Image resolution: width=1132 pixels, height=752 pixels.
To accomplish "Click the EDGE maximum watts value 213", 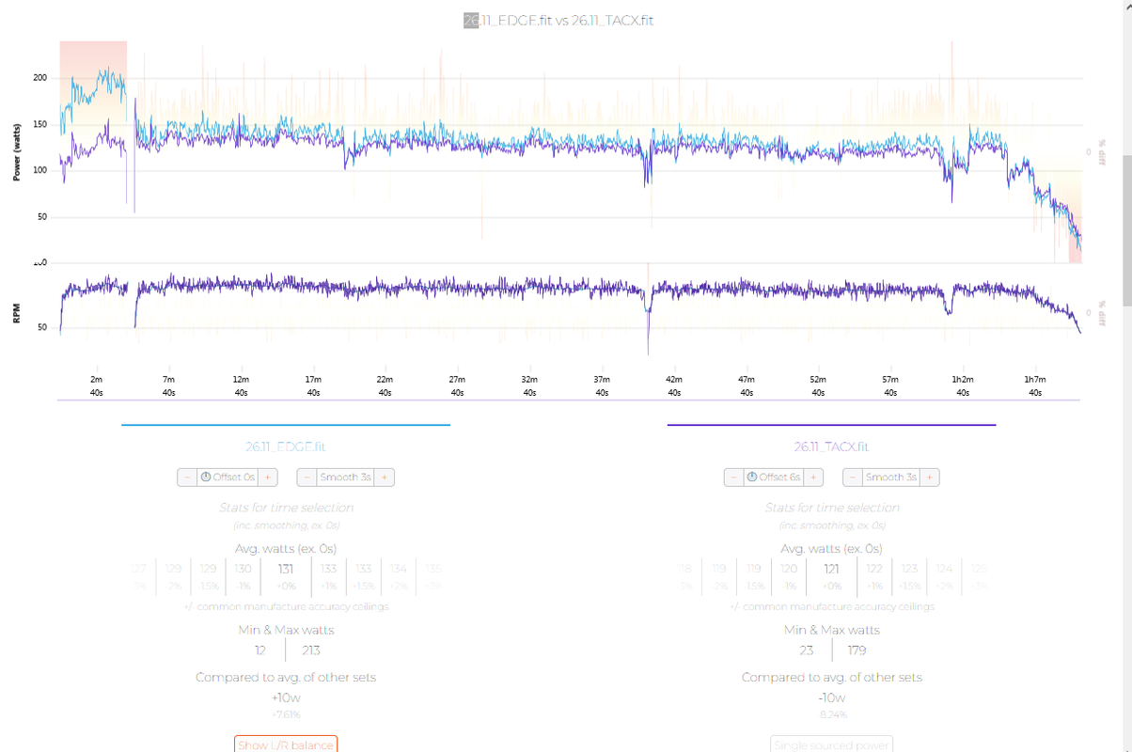I will pos(311,650).
